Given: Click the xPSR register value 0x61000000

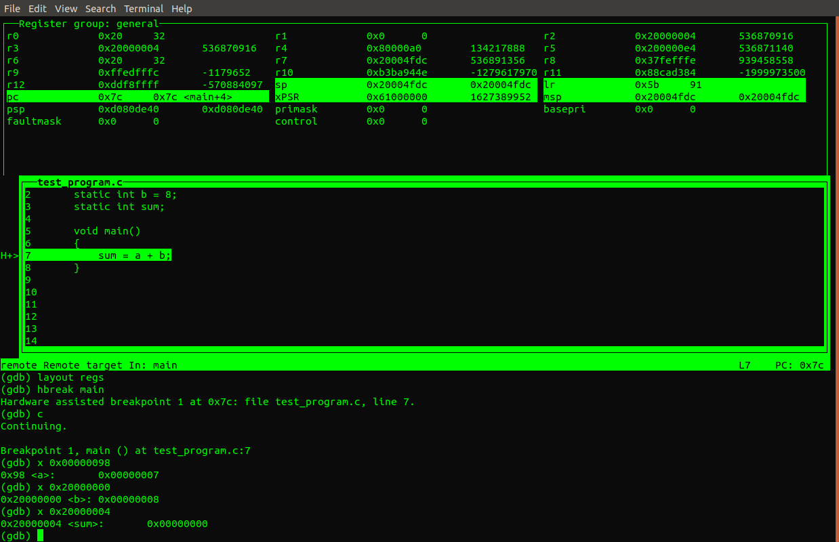Looking at the screenshot, I should tap(396, 97).
